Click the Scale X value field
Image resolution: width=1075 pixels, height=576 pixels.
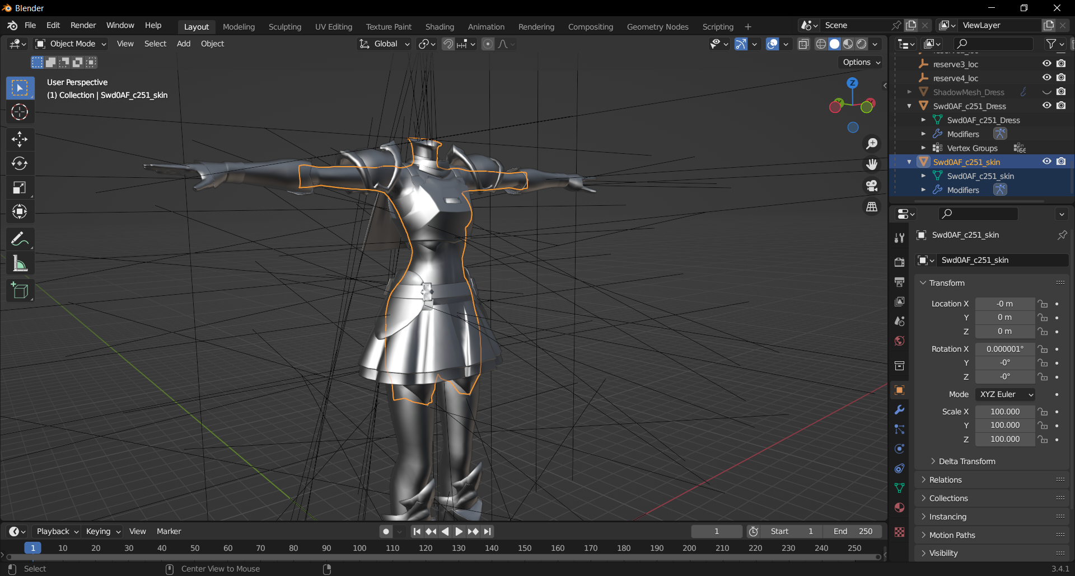[x=1004, y=412]
